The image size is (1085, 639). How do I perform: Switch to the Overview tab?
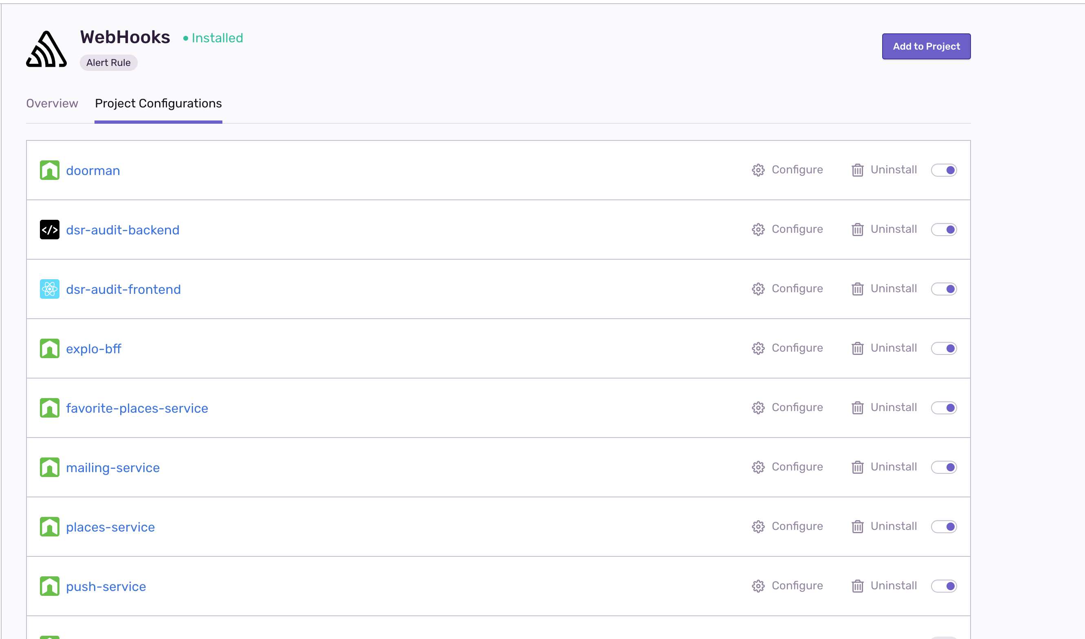pos(52,103)
